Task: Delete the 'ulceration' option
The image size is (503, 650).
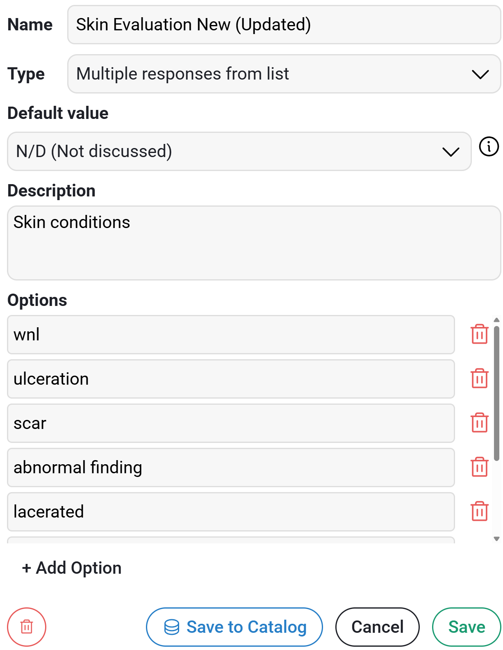Action: (479, 378)
